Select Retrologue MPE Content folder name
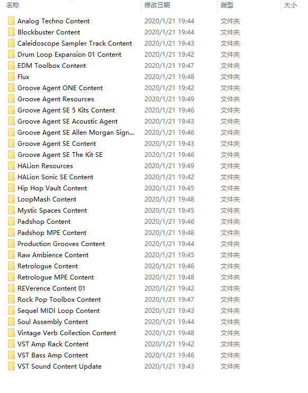 [56, 277]
